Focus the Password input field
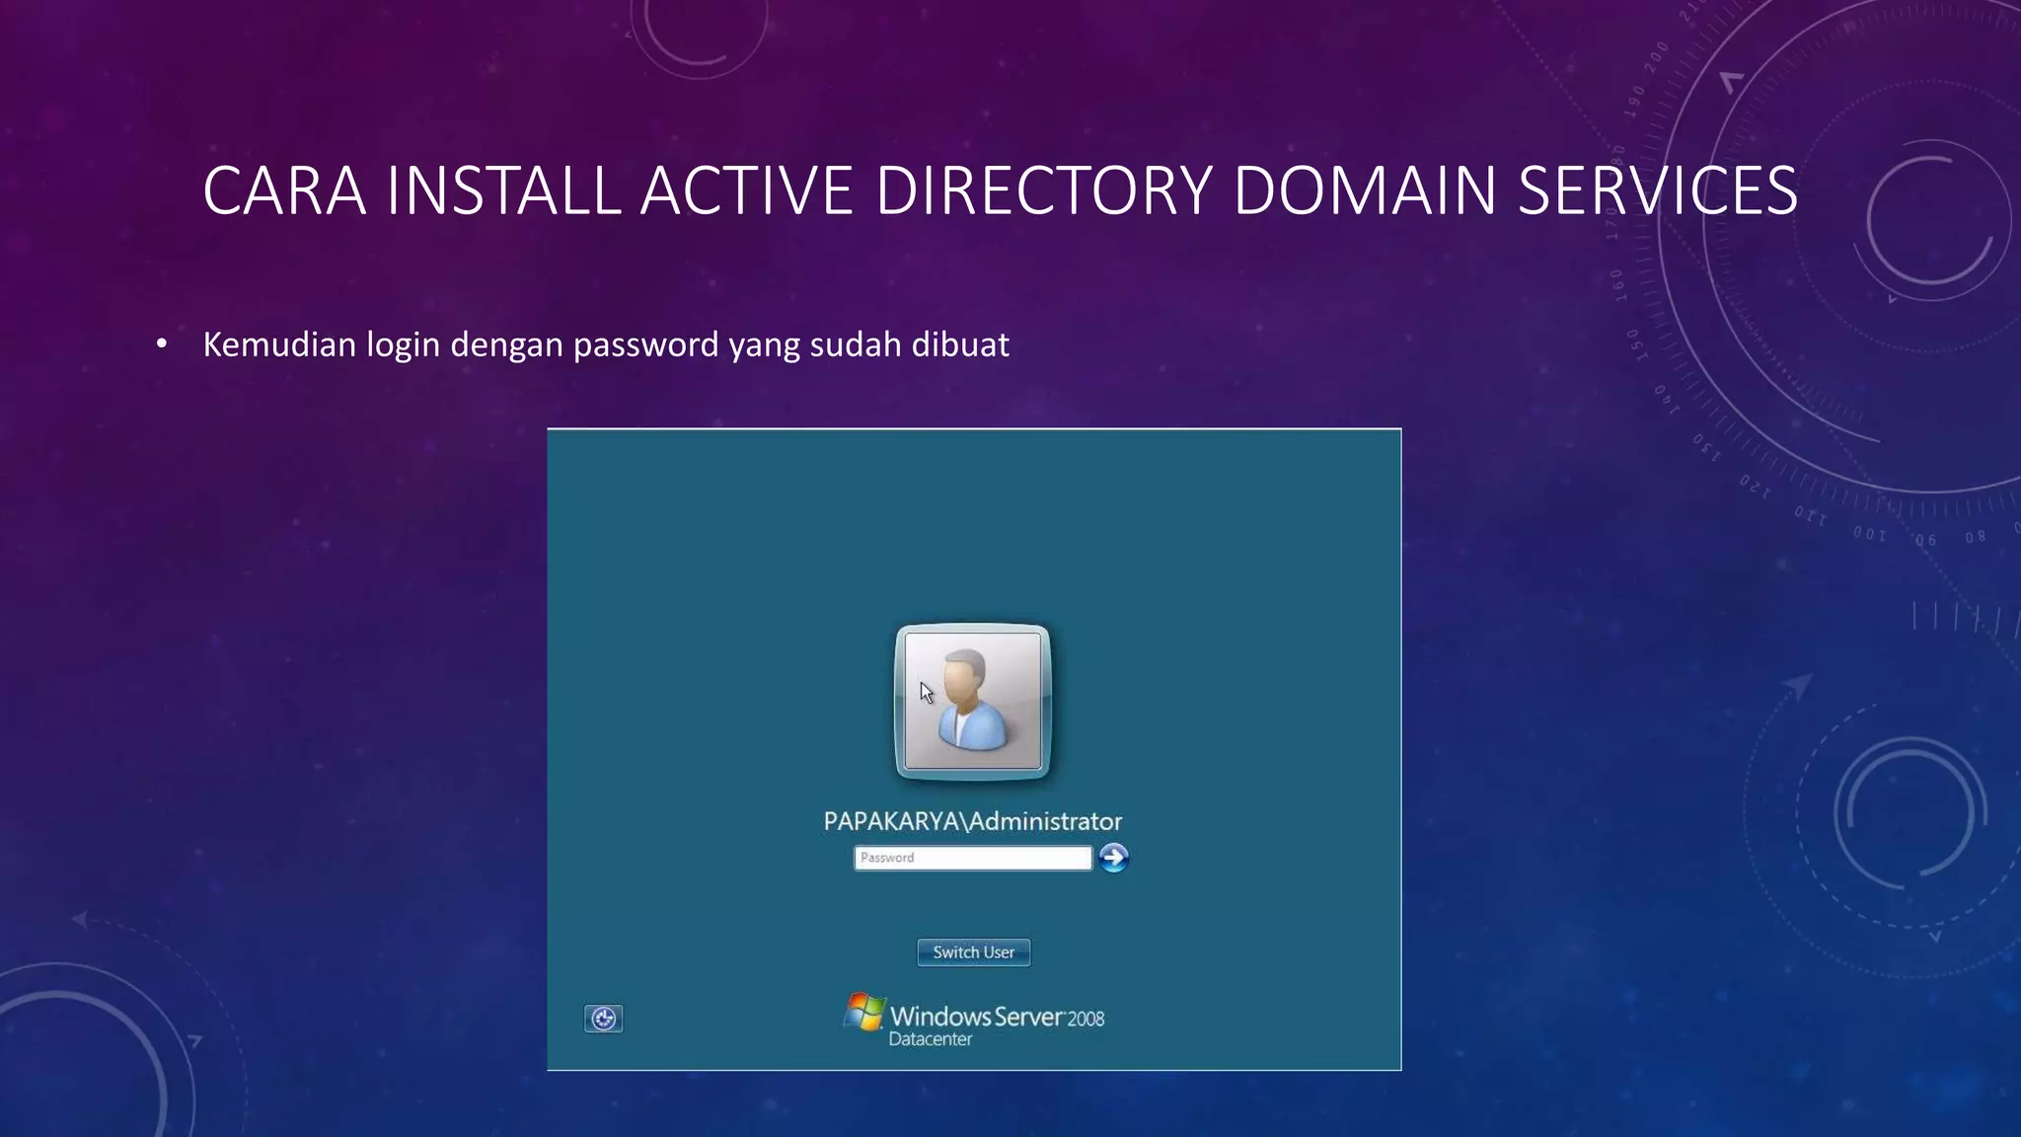Viewport: 2021px width, 1137px height. [x=973, y=858]
